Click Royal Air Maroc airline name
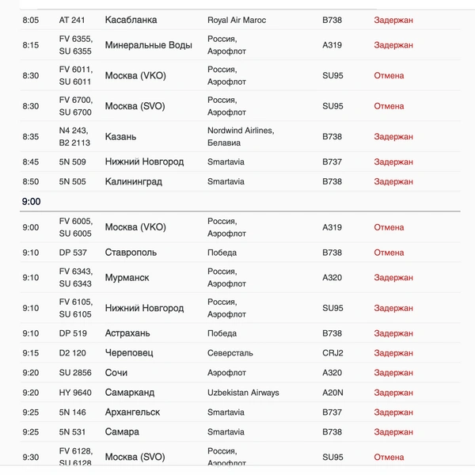The width and height of the screenshot is (475, 475). click(237, 20)
